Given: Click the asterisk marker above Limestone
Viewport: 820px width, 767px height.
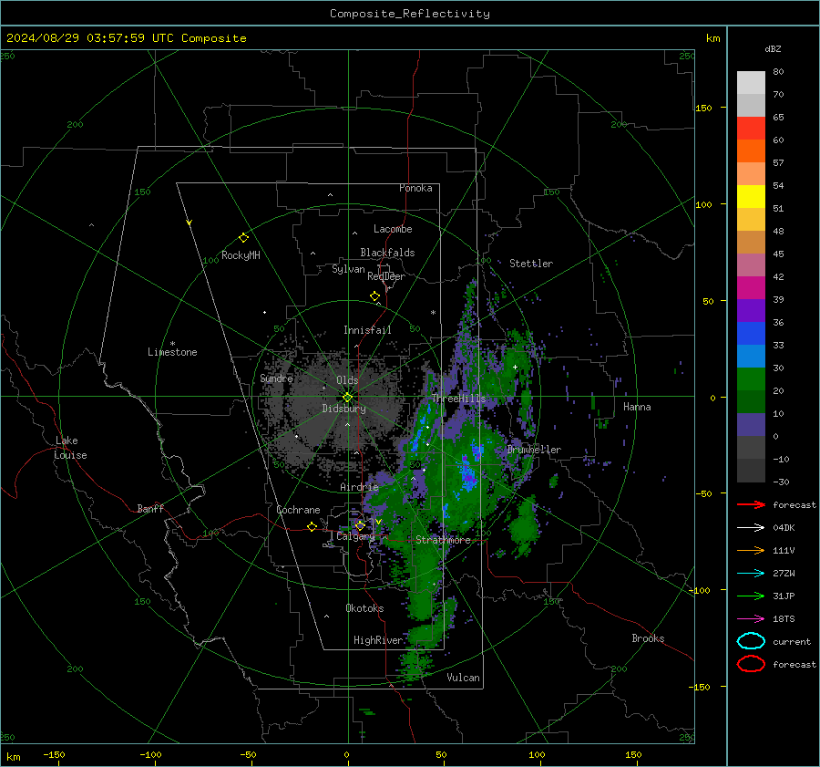Looking at the screenshot, I should [x=172, y=344].
